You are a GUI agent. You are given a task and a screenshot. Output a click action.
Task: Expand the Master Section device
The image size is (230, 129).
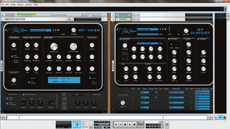point(2,19)
